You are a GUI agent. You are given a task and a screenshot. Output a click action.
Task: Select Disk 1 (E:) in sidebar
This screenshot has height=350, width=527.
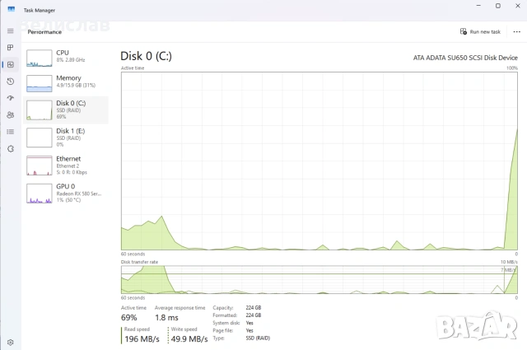pyautogui.click(x=66, y=138)
